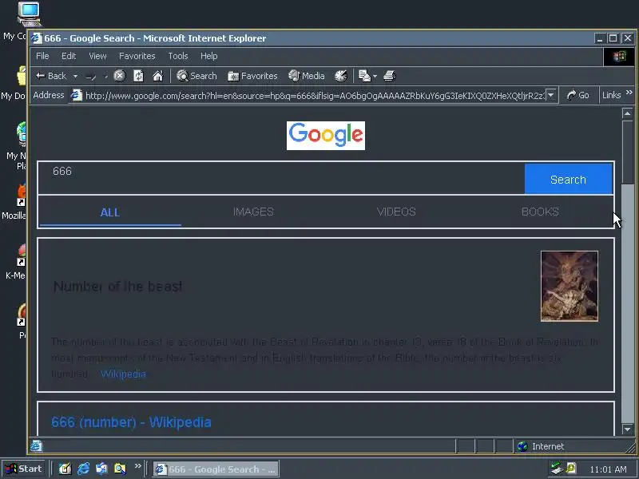This screenshot has height=479, width=639.
Task: Click the address bar URL field
Action: pyautogui.click(x=315, y=96)
